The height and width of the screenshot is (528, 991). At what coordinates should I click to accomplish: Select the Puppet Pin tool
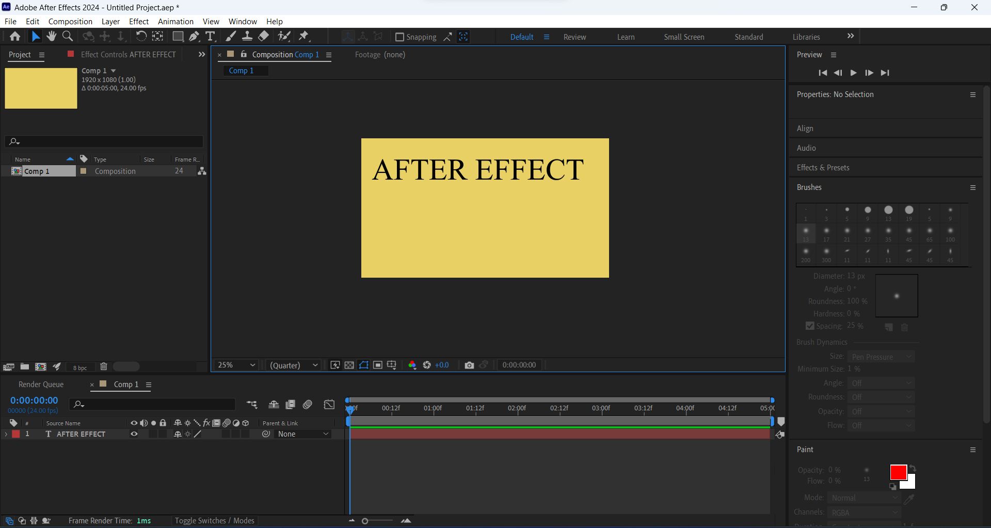point(304,36)
